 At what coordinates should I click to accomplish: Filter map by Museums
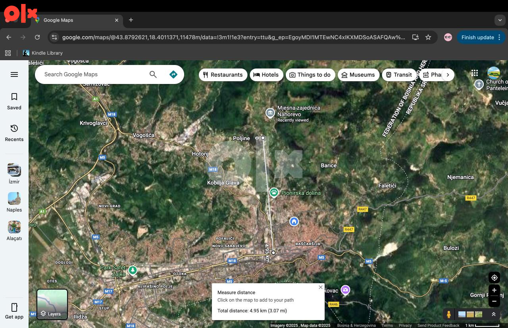tap(358, 75)
